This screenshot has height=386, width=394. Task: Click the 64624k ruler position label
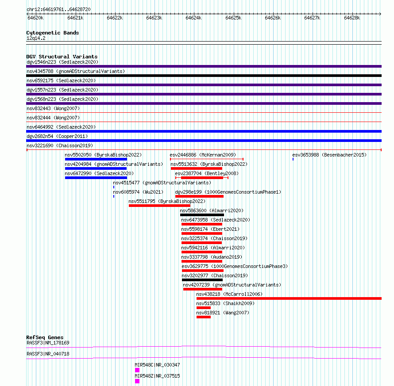(x=193, y=18)
